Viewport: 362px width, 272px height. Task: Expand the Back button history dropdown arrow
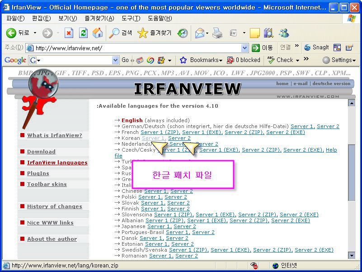(35, 33)
